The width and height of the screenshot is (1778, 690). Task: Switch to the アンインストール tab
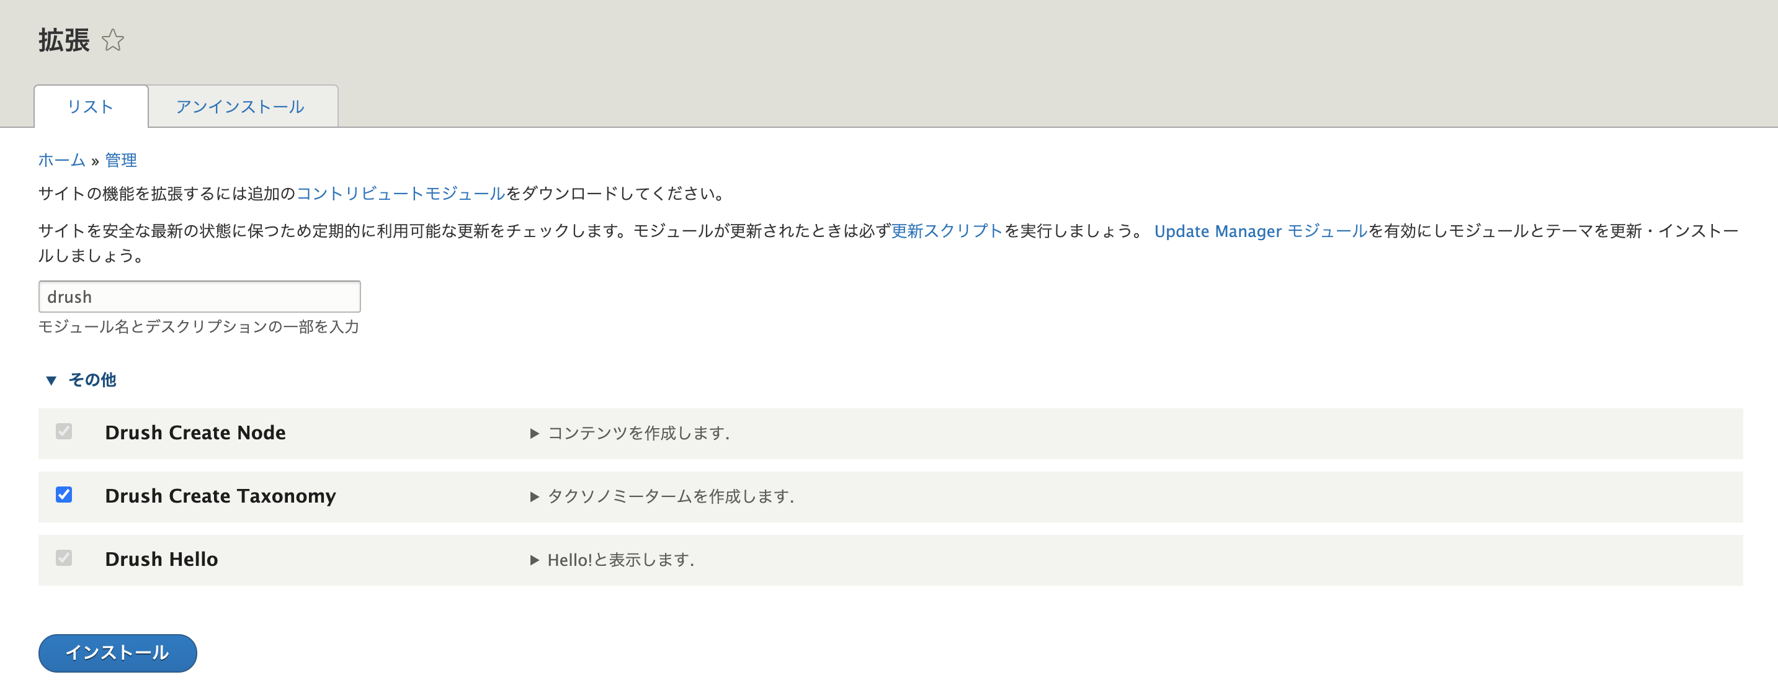tap(240, 106)
